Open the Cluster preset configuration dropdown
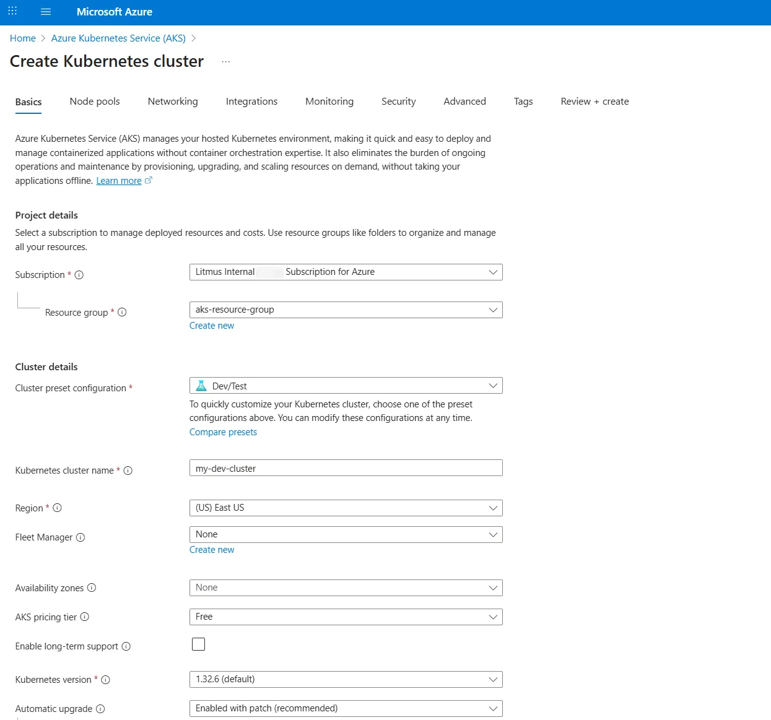 (x=346, y=386)
